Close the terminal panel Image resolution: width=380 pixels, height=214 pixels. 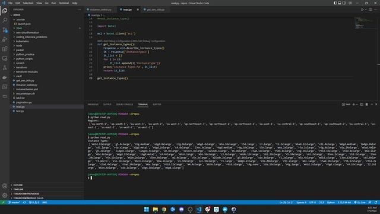tap(376, 105)
